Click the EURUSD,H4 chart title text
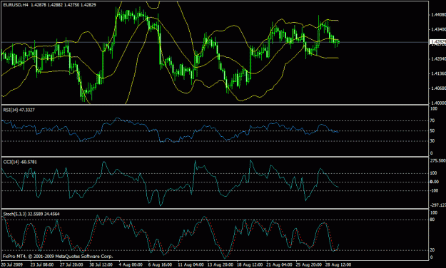This screenshot has height=268, width=446. (16, 5)
